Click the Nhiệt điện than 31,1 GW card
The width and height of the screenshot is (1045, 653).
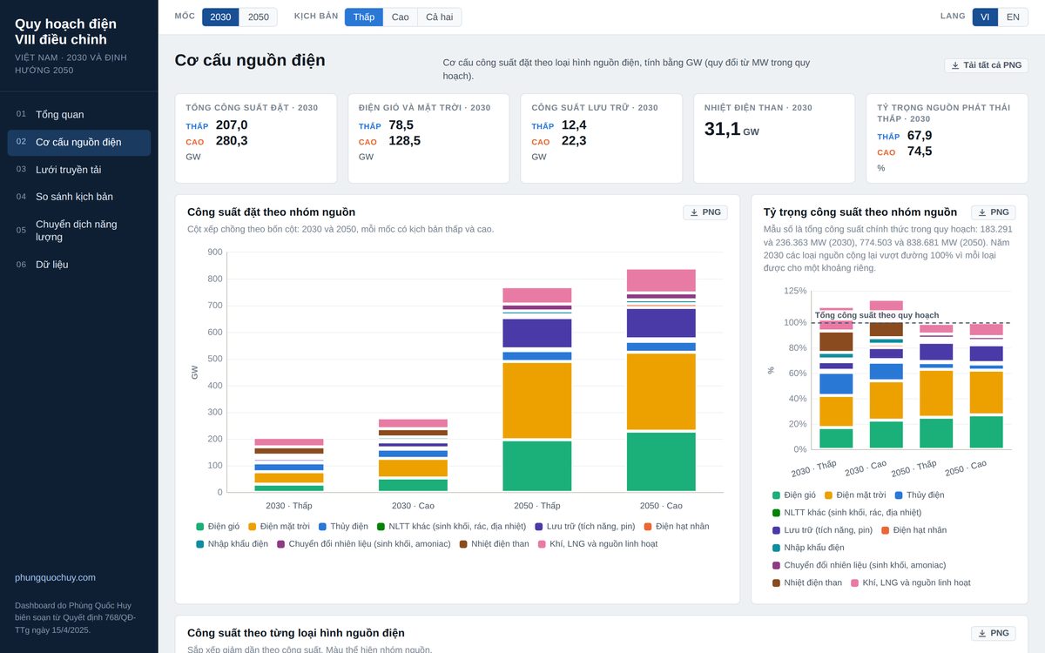pyautogui.click(x=774, y=138)
